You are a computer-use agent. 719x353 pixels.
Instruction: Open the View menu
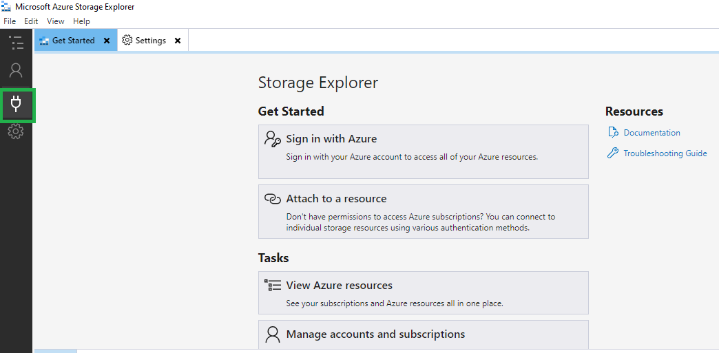56,21
